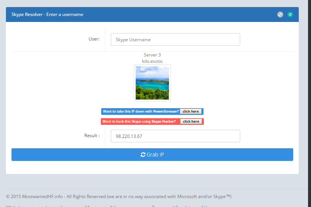Click the island profile picture thumbnail

(x=152, y=83)
